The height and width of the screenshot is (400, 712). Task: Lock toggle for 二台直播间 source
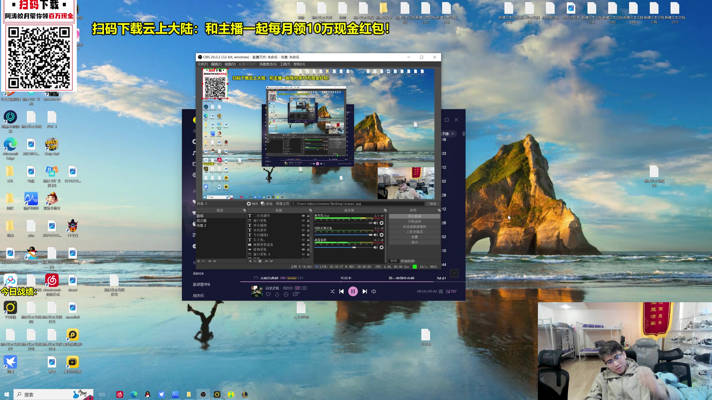(308, 216)
